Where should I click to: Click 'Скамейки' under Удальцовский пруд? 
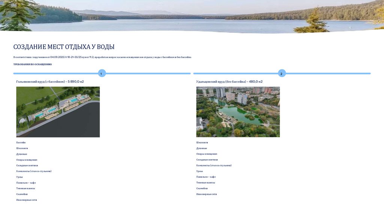(202, 188)
